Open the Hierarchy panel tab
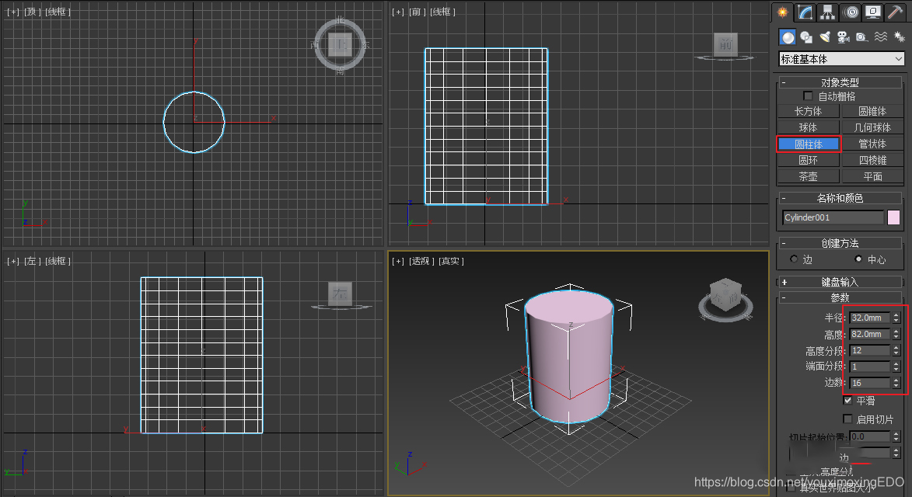Screen dimensions: 912x497 [827, 12]
